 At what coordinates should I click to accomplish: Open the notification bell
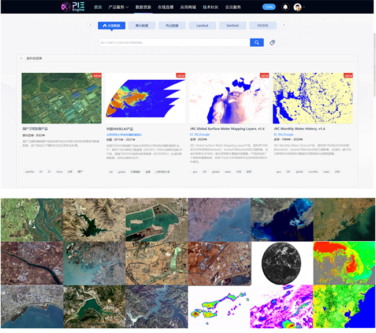[285, 7]
